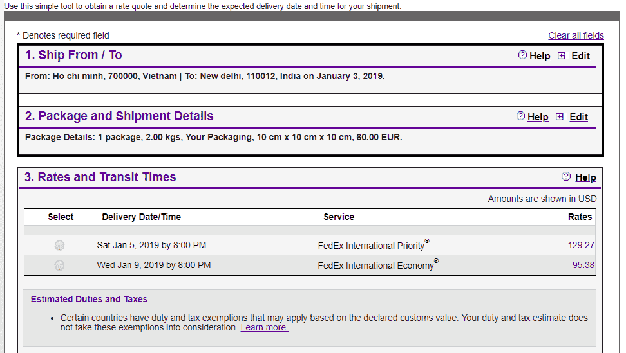Open Help link in Ship From/To section
The image size is (626, 353).
click(540, 56)
